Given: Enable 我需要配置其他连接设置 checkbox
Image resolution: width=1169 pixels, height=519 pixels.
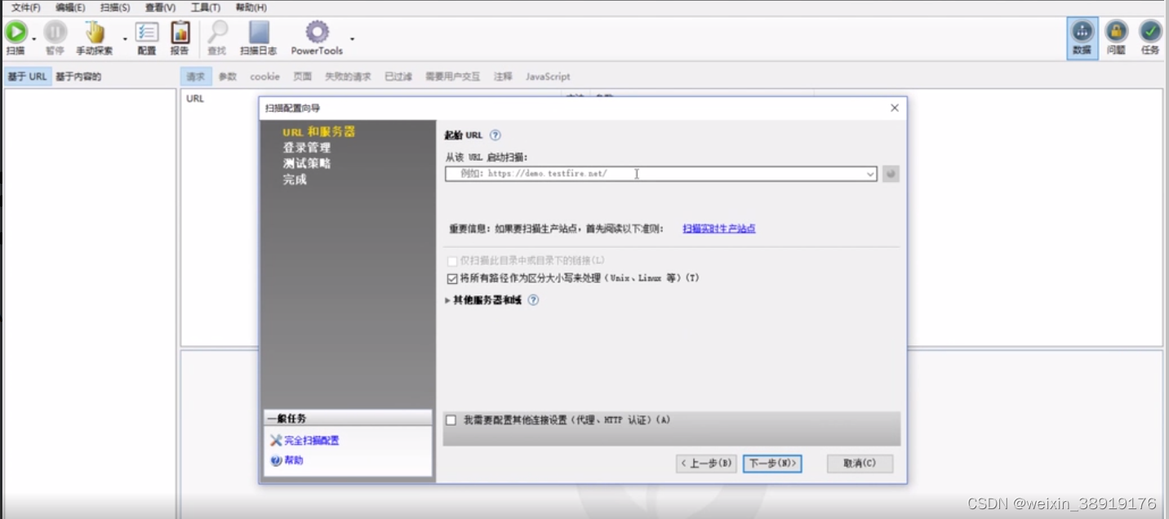Looking at the screenshot, I should coord(451,420).
